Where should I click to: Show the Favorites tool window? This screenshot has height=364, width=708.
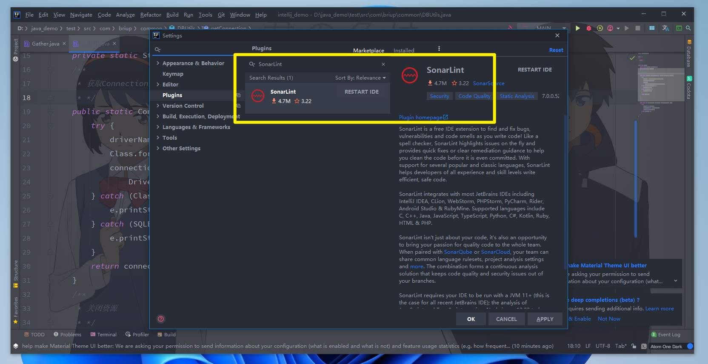tap(16, 310)
